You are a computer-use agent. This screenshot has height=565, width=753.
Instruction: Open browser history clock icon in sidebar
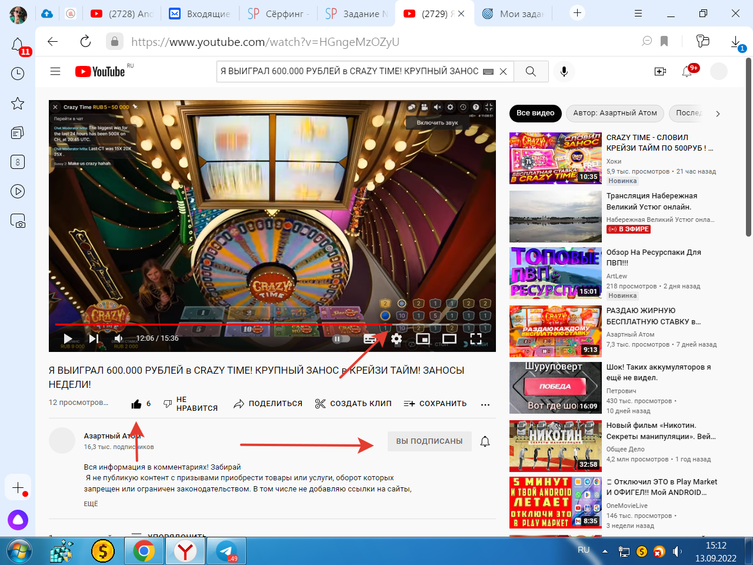point(18,74)
